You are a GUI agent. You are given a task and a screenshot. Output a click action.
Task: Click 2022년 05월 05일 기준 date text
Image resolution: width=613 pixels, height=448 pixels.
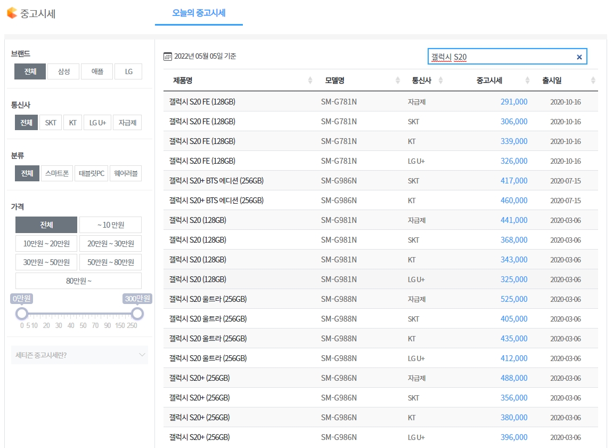tap(205, 57)
